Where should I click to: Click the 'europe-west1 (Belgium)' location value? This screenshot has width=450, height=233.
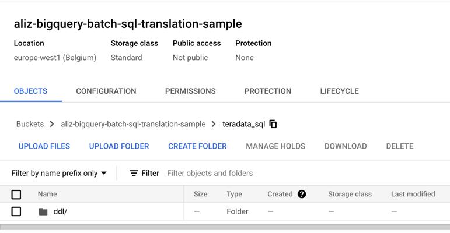(x=55, y=58)
